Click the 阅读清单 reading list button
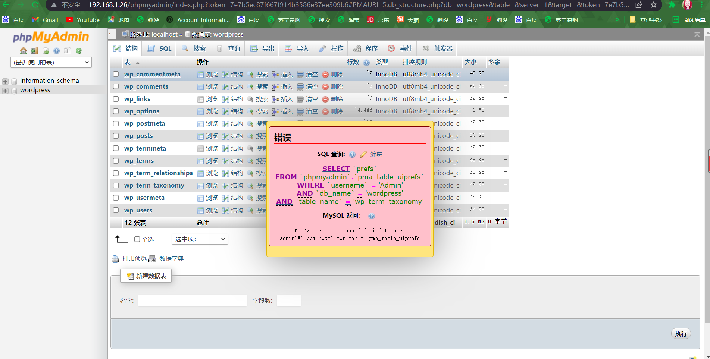The image size is (710, 359). click(x=689, y=20)
